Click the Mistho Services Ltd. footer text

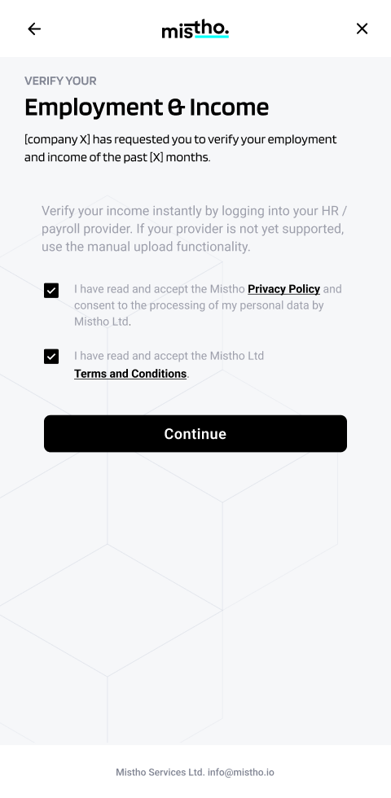(160, 772)
